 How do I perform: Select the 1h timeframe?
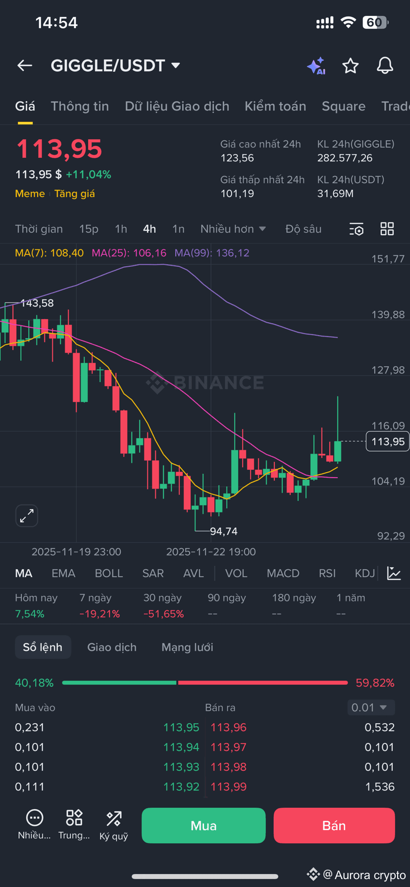tap(121, 229)
